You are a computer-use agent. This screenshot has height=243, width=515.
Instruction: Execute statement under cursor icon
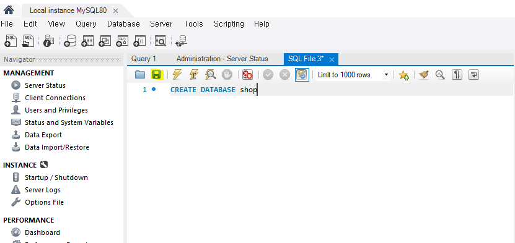194,75
